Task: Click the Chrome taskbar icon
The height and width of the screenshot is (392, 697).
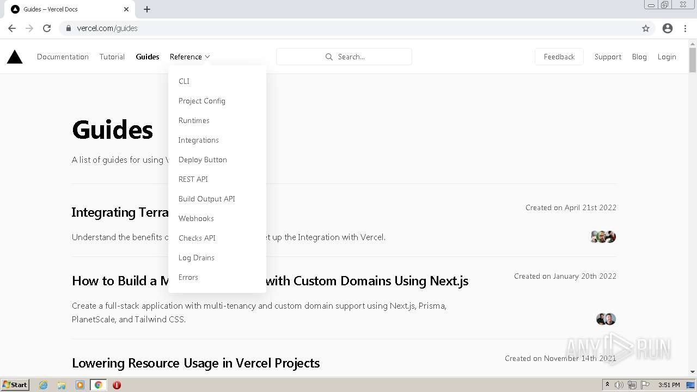Action: [99, 385]
